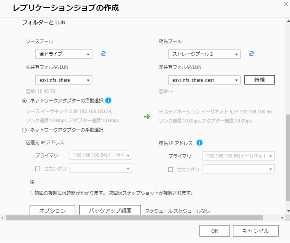Select ネットワークアダプターの自動選択 radio button

tap(25, 101)
